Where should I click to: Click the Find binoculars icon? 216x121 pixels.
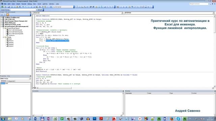pos(20,7)
